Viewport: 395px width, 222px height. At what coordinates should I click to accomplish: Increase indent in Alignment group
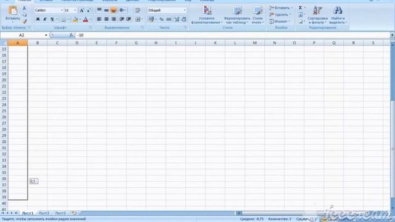pos(129,19)
